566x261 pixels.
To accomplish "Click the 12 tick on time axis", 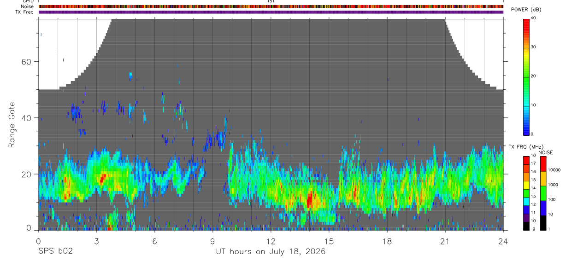I will point(271,240).
